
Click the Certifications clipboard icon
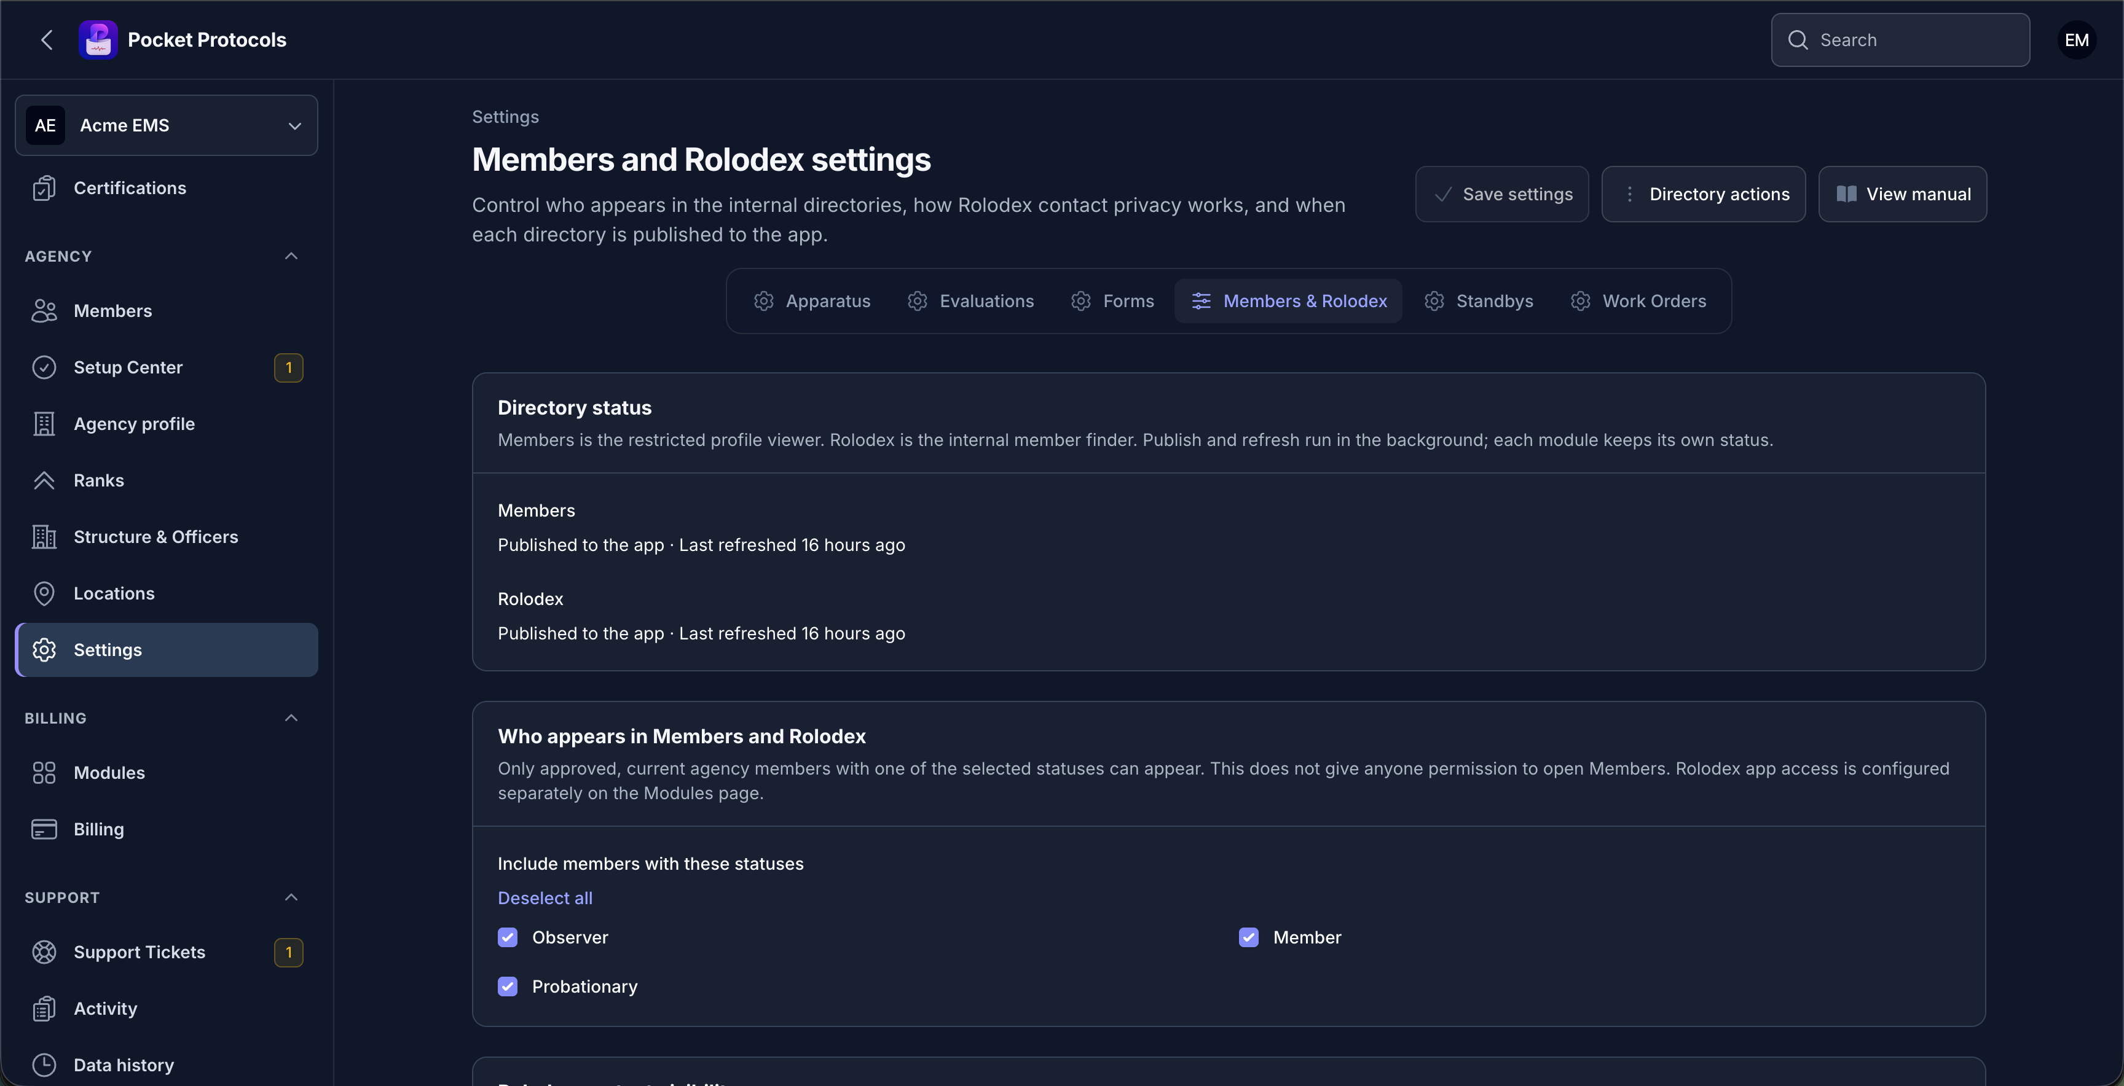[x=44, y=188]
